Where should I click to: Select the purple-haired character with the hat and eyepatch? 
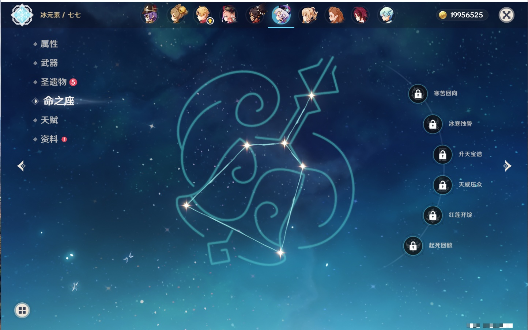(150, 15)
